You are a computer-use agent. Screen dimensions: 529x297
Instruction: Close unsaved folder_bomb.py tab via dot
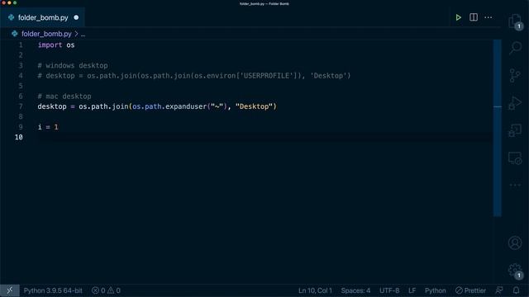[76, 17]
